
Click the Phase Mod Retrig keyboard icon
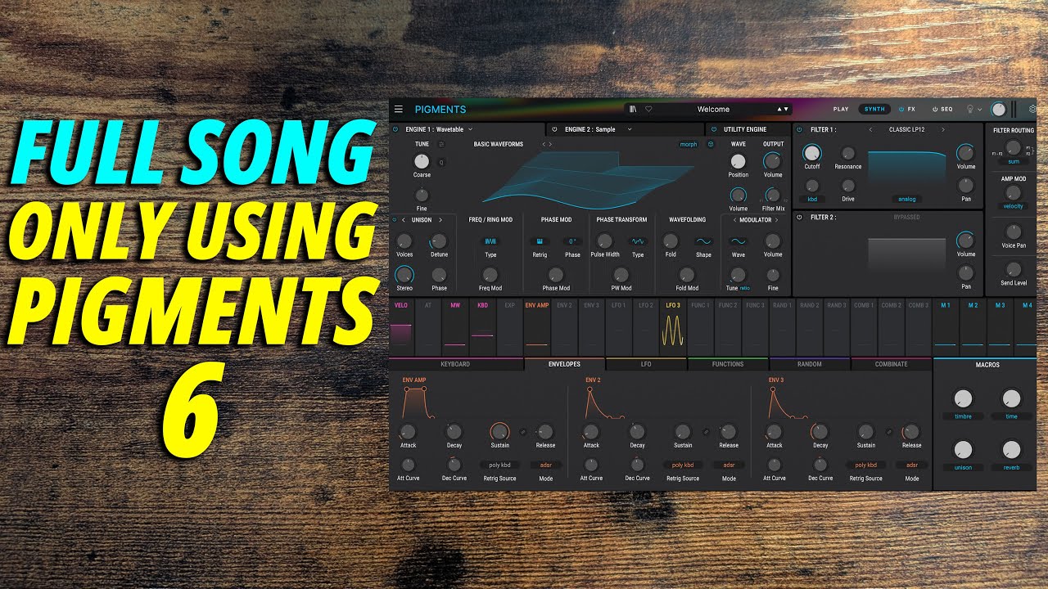point(540,241)
